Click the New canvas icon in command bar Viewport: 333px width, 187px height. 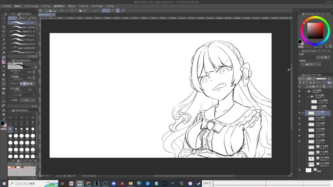pyautogui.click(x=46, y=11)
